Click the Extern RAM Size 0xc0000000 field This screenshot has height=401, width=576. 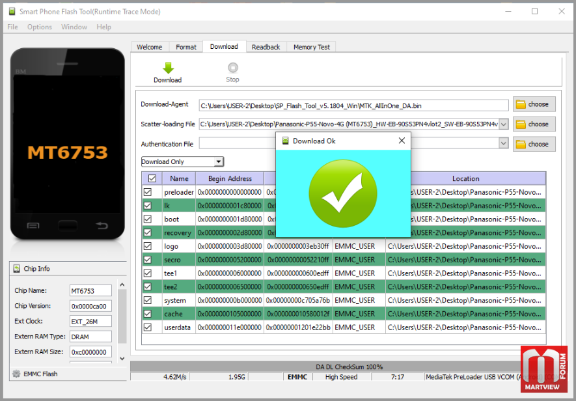point(90,352)
